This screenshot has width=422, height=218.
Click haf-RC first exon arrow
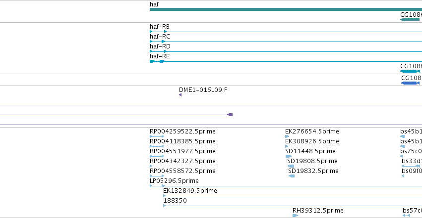click(x=151, y=42)
